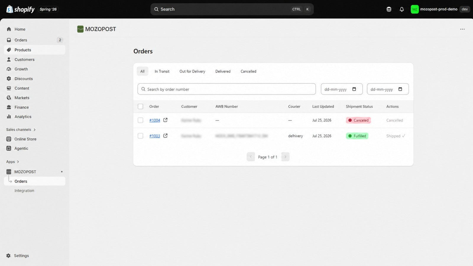The height and width of the screenshot is (266, 473).
Task: Click the Shipped action for #1003
Action: click(396, 136)
